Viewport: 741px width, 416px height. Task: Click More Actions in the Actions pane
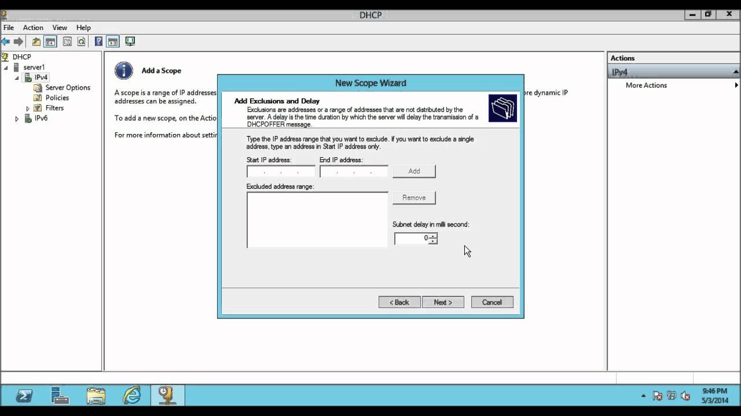point(646,85)
